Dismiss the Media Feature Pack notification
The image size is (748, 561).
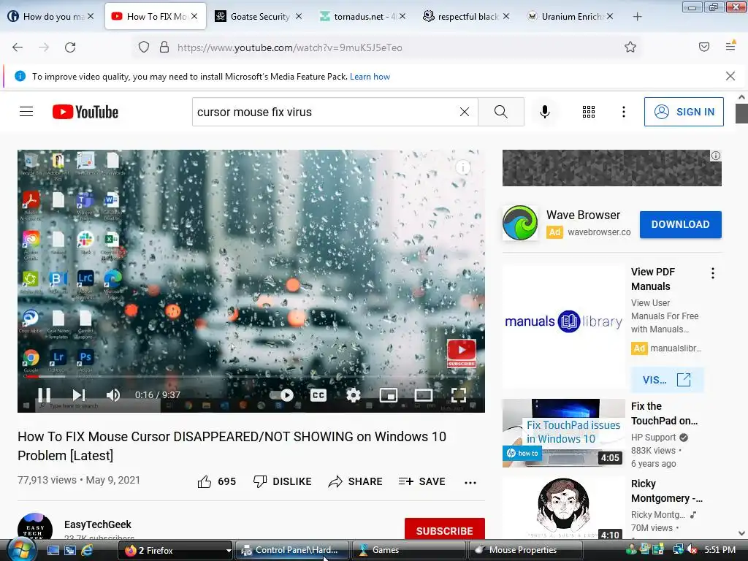click(x=730, y=76)
